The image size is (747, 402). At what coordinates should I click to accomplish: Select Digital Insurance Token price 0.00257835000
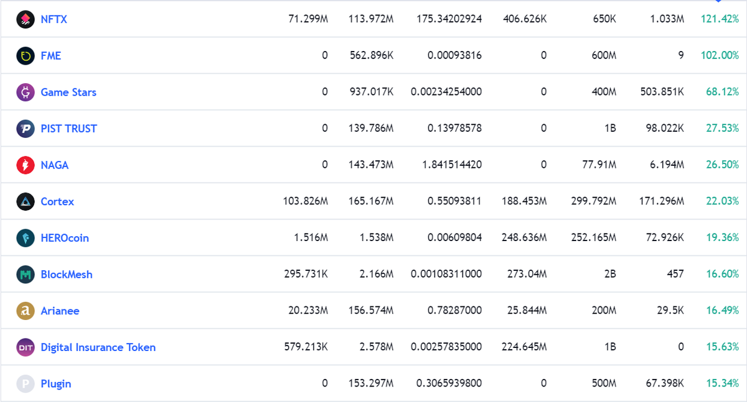446,347
